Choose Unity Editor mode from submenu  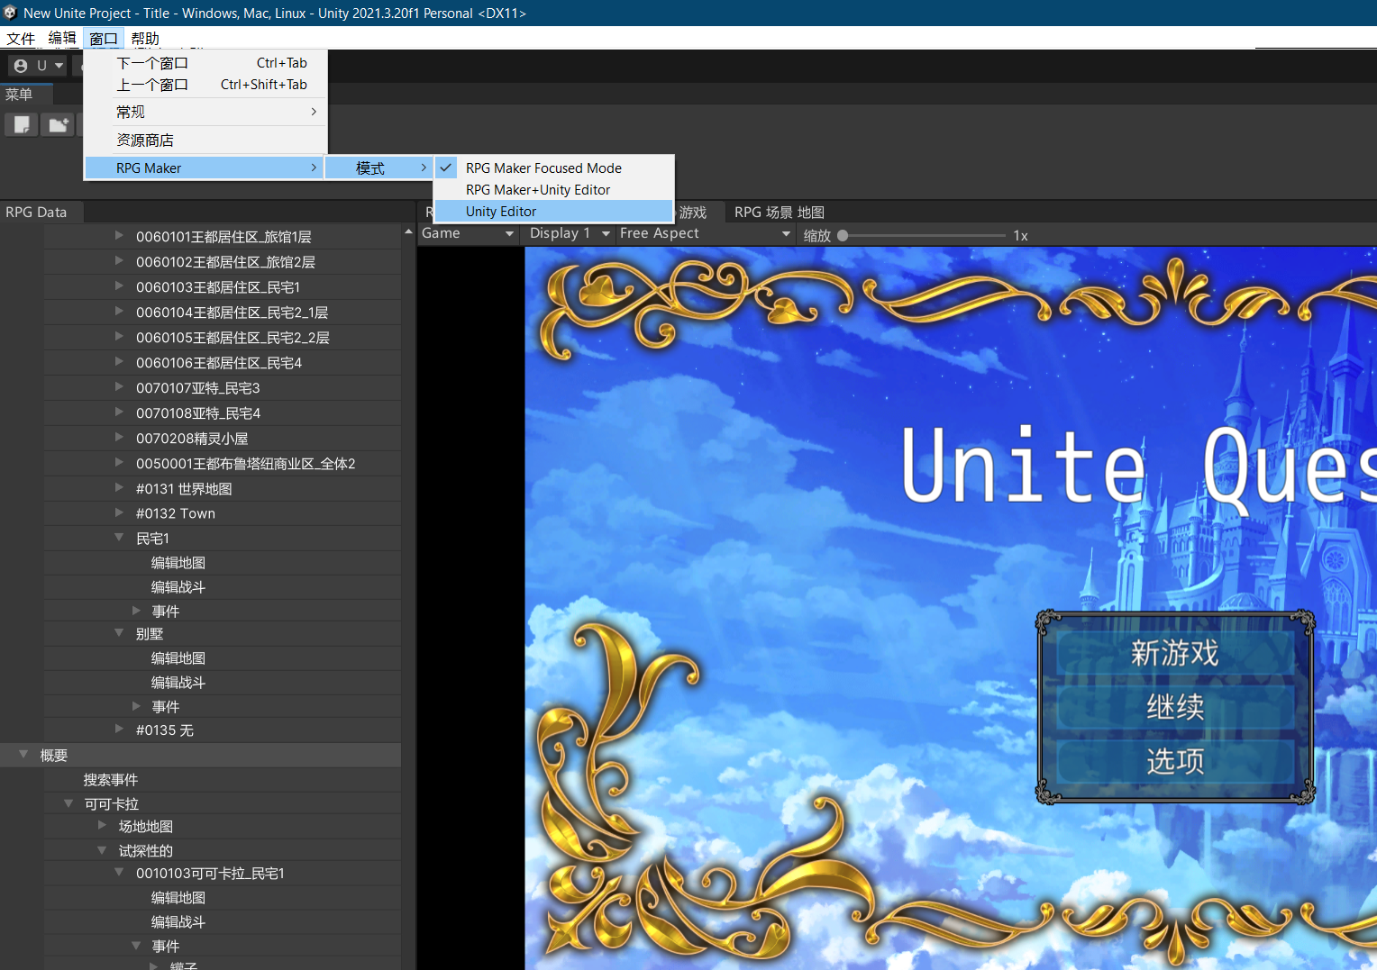click(x=501, y=212)
